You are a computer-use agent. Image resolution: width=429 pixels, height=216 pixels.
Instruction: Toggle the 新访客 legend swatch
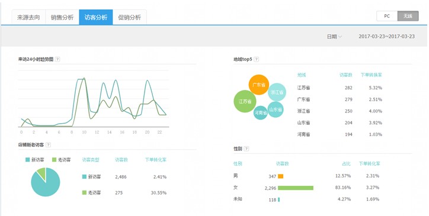coord(27,160)
